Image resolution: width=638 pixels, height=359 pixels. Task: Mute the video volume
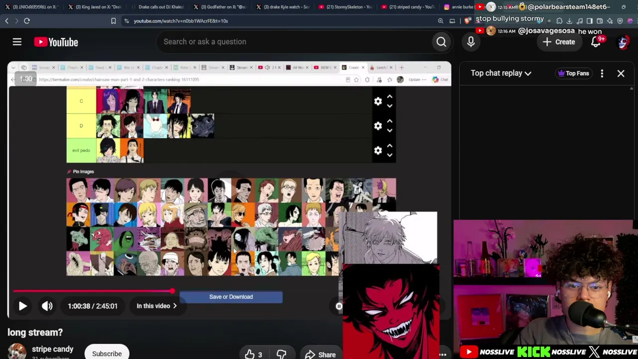47,306
